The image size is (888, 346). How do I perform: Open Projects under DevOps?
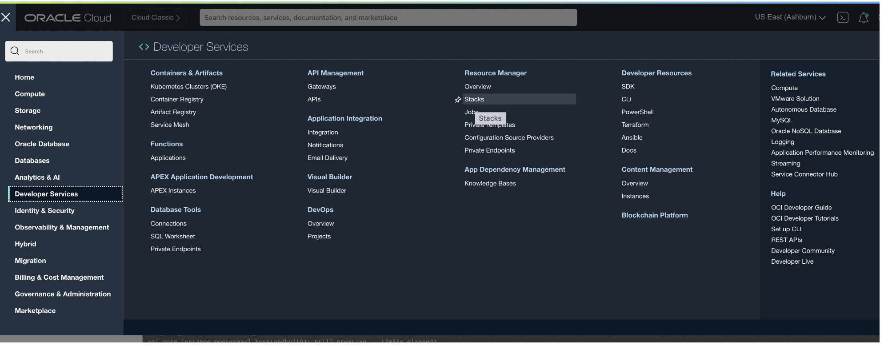319,237
